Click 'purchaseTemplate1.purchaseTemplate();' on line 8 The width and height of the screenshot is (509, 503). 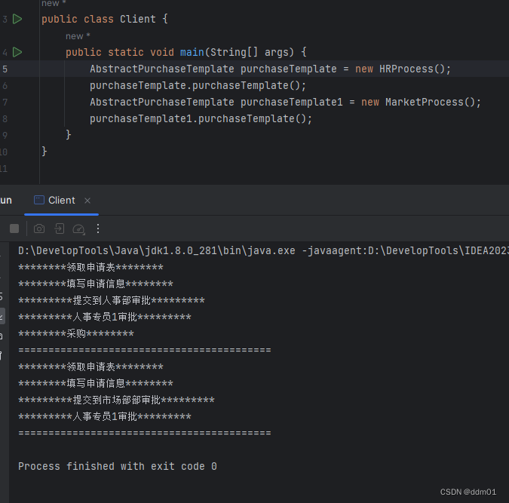201,118
